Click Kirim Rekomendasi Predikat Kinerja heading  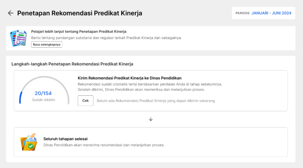coord(129,78)
